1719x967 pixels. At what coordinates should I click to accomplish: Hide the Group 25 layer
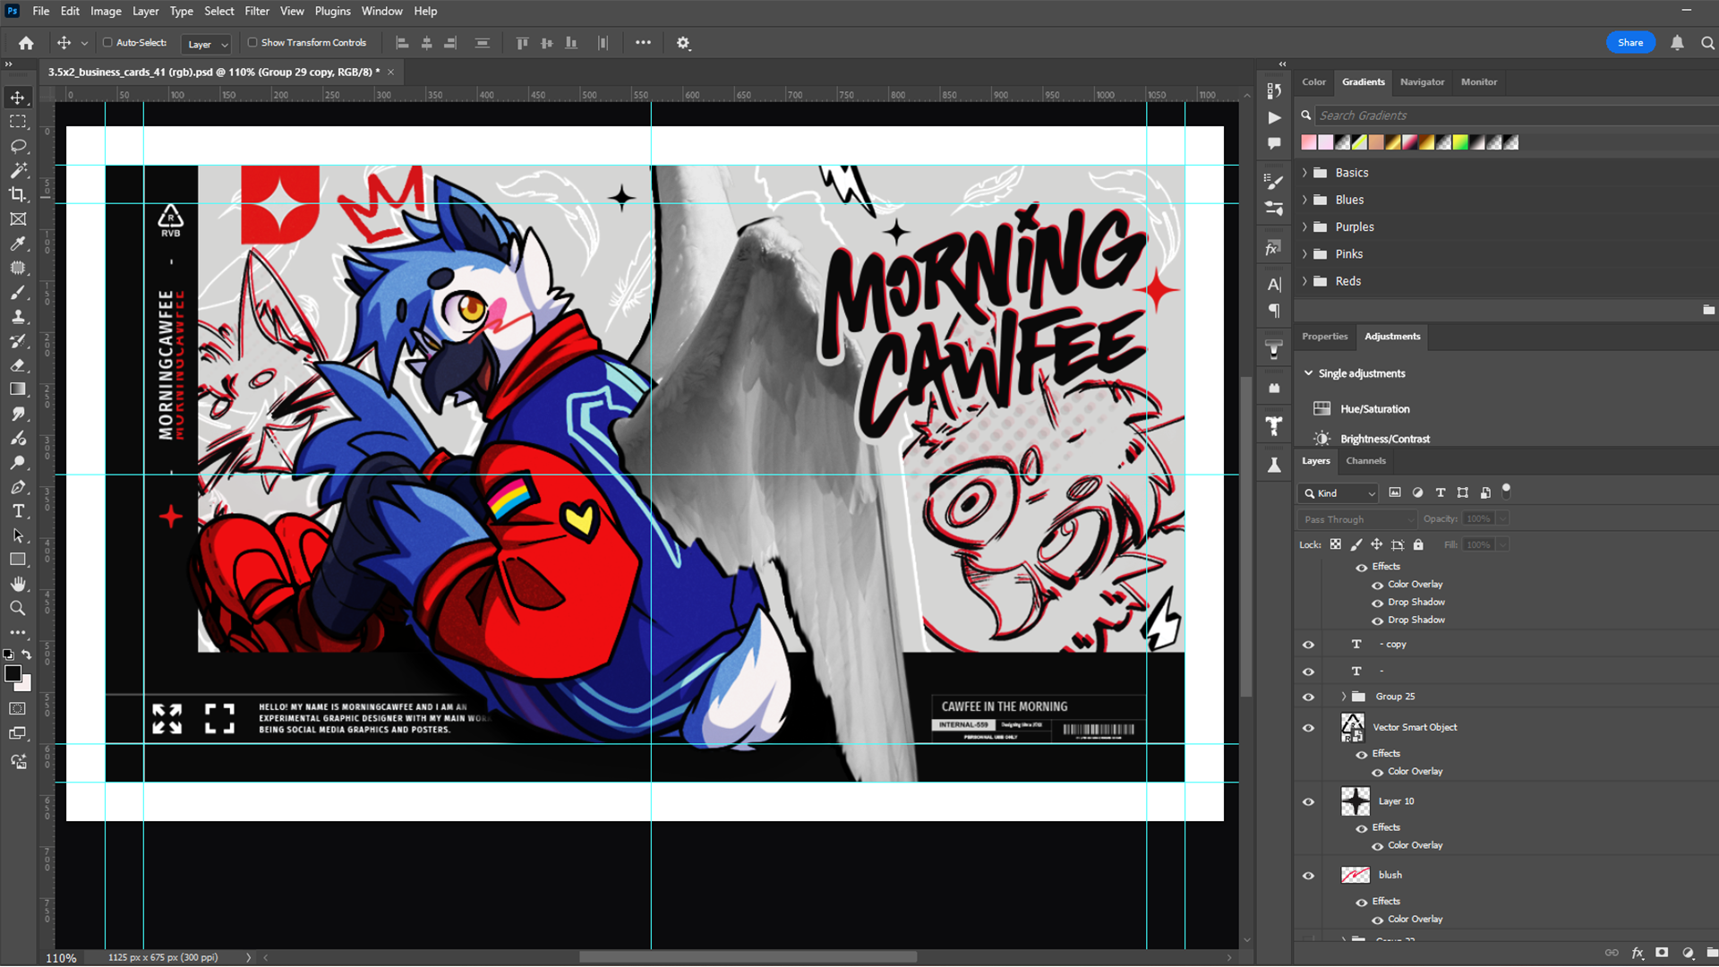click(x=1308, y=697)
